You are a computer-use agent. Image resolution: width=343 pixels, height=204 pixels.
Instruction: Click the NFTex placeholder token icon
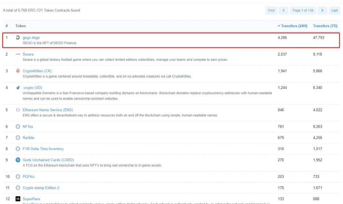pos(18,126)
